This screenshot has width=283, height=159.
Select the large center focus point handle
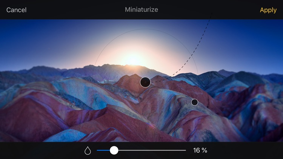[x=145, y=82]
